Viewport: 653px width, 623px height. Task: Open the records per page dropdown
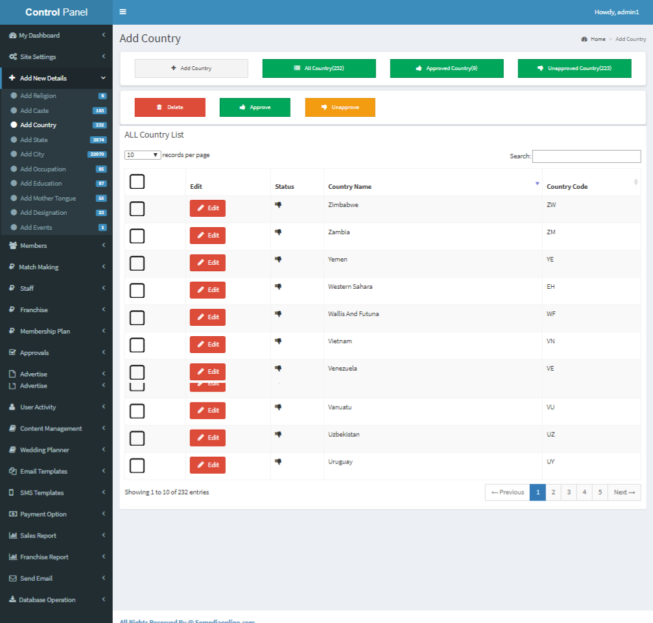pyautogui.click(x=143, y=155)
